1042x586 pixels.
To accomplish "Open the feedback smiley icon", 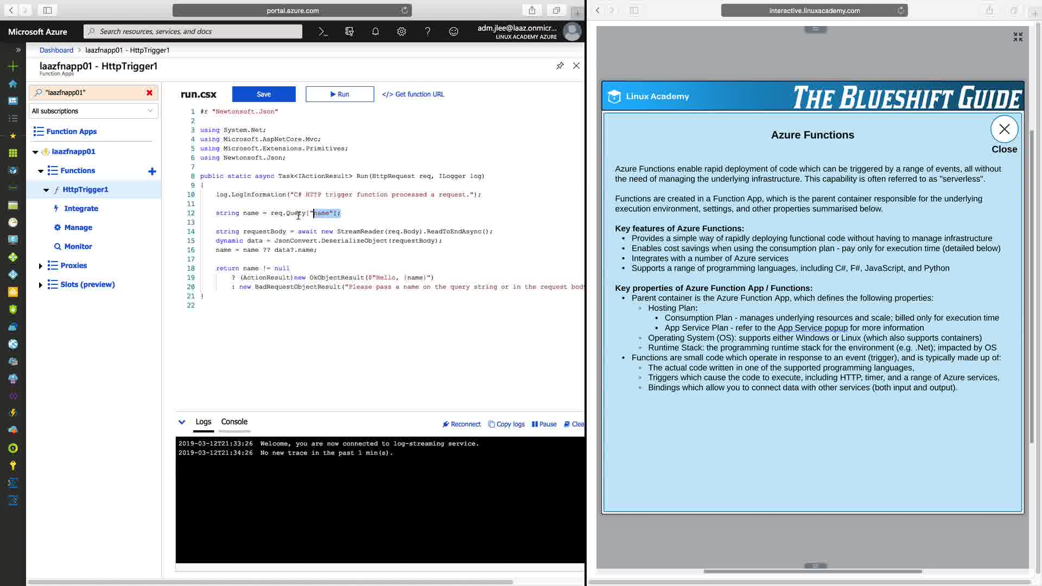I will 453,31.
